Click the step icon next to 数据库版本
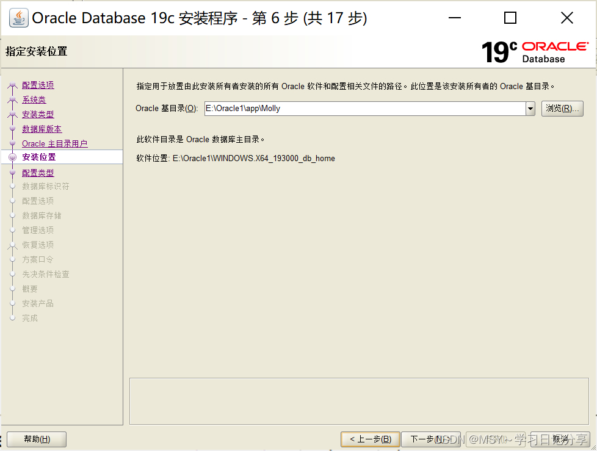 (13, 129)
